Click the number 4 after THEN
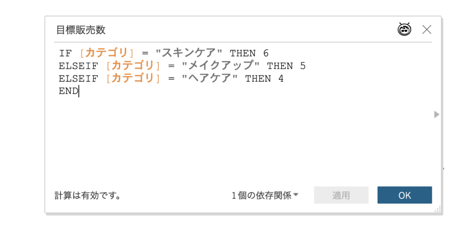Image resolution: width=475 pixels, height=242 pixels. point(281,79)
